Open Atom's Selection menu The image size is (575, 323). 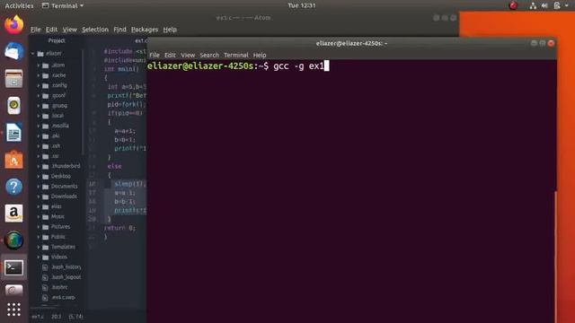[x=95, y=30]
